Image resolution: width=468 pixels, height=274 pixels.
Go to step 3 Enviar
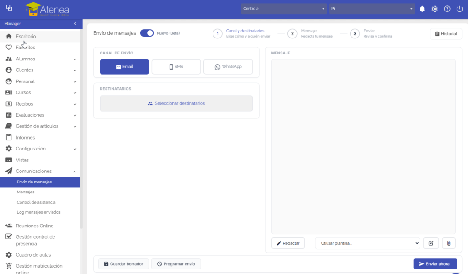tap(371, 33)
